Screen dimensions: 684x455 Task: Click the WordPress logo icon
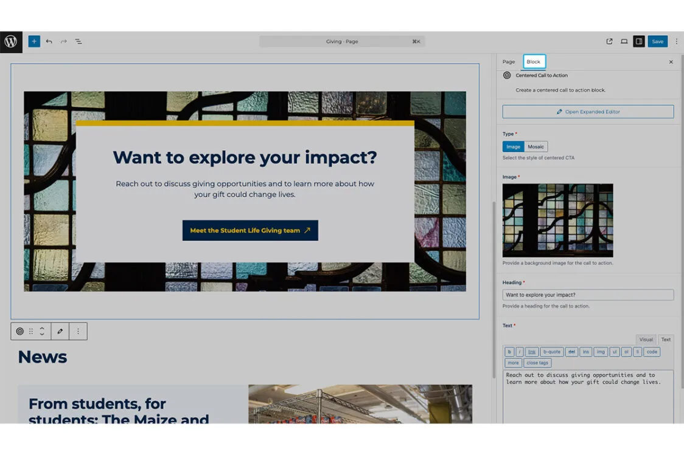click(x=11, y=42)
